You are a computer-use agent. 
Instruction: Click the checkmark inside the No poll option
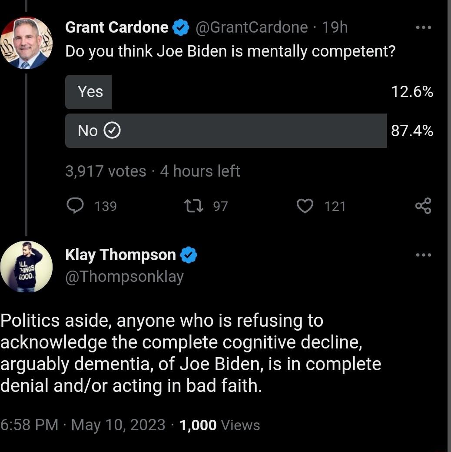point(112,130)
